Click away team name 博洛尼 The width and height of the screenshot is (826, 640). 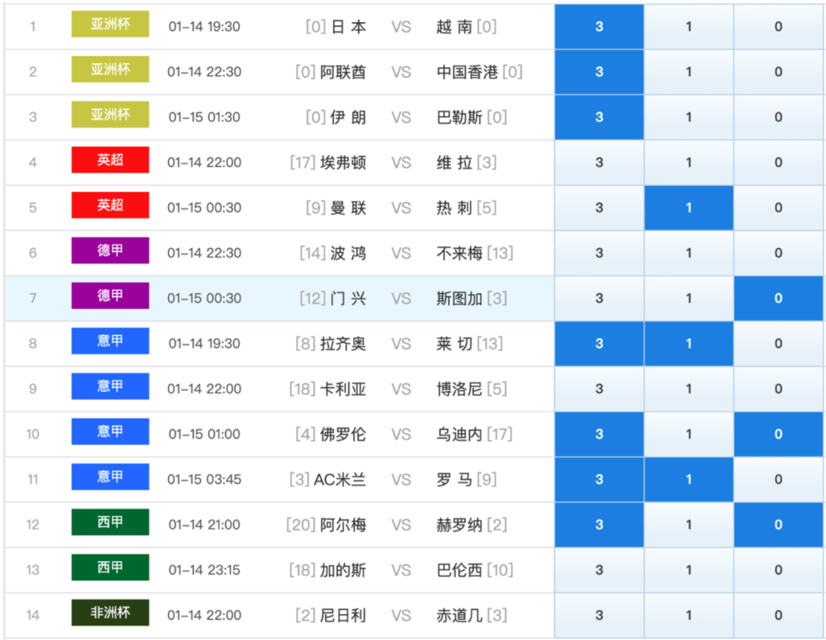click(460, 389)
